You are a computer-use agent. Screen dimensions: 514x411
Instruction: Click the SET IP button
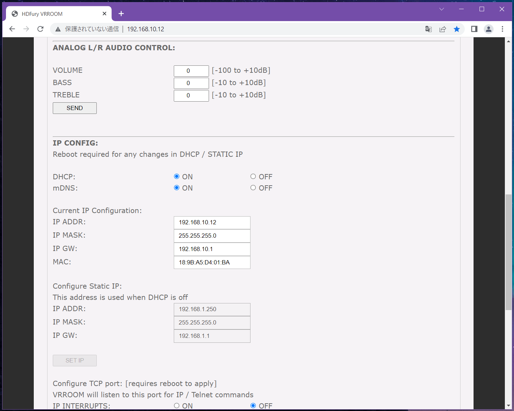pyautogui.click(x=75, y=360)
